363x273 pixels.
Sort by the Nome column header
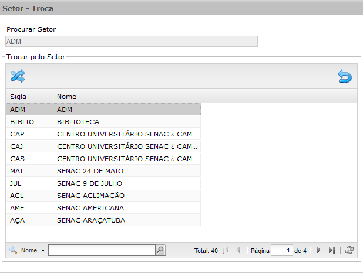tap(127, 97)
